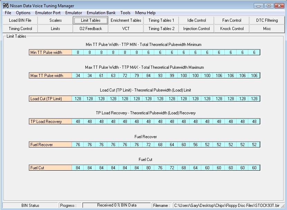Switch to the Enrichment Tables tab
This screenshot has width=287, height=210.
pyautogui.click(x=126, y=20)
